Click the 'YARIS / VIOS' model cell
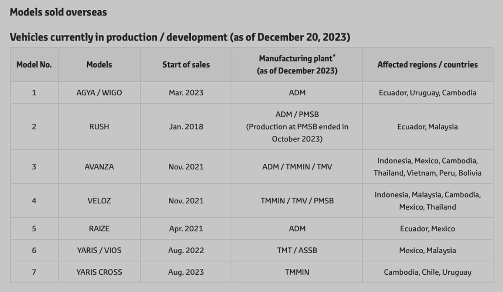This screenshot has width=503, height=292. (x=99, y=250)
